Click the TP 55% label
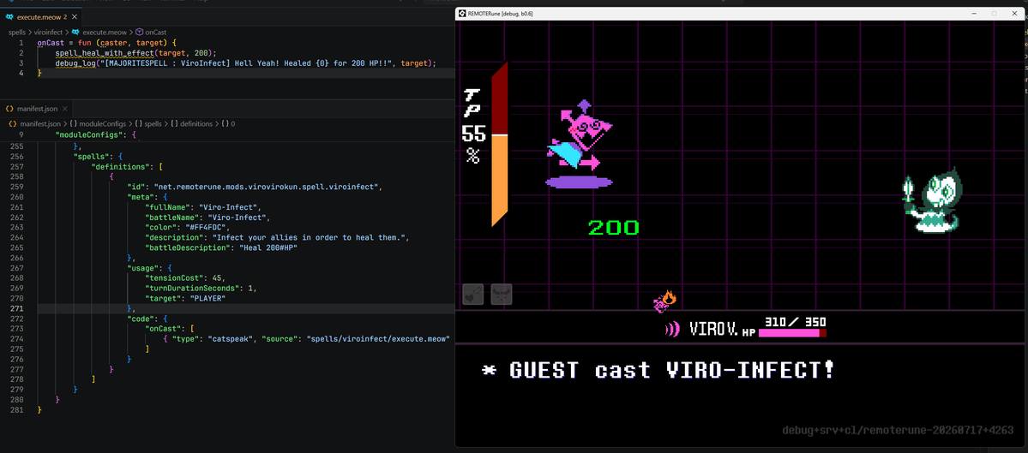 (473, 127)
